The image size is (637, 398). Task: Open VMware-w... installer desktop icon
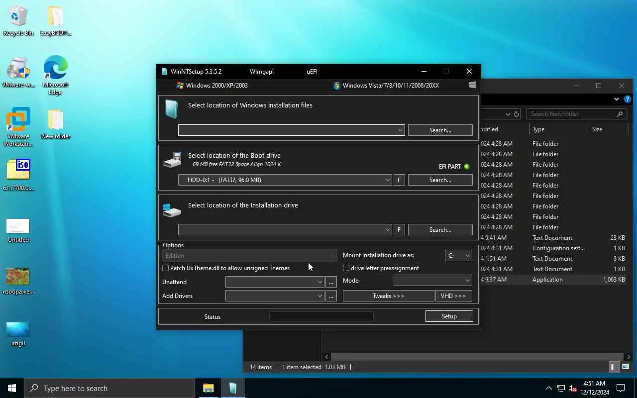(18, 72)
